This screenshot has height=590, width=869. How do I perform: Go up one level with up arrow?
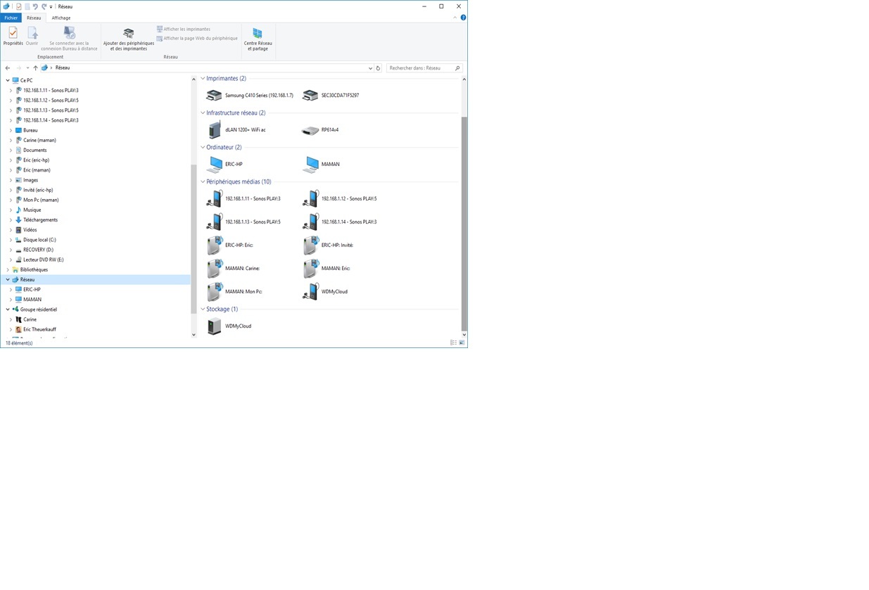click(35, 68)
